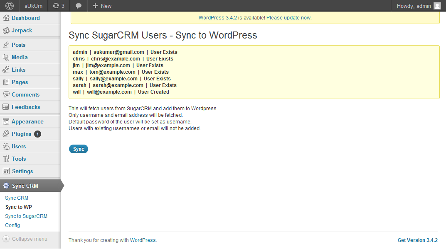Click the Users people icon
This screenshot has width=446, height=249.
[x=6, y=146]
